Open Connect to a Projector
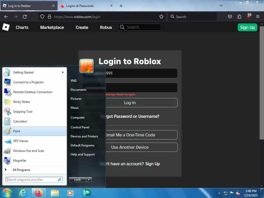The height and width of the screenshot is (198, 264). point(35,82)
